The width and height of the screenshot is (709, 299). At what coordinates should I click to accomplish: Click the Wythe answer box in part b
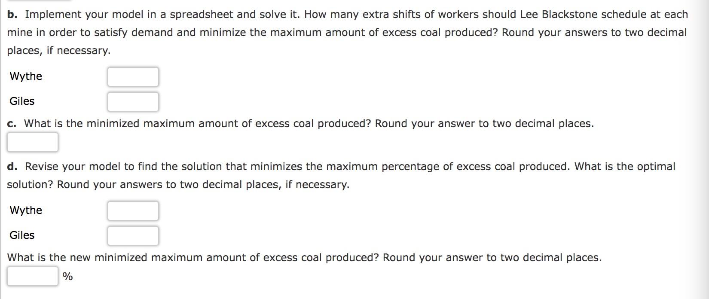[133, 76]
